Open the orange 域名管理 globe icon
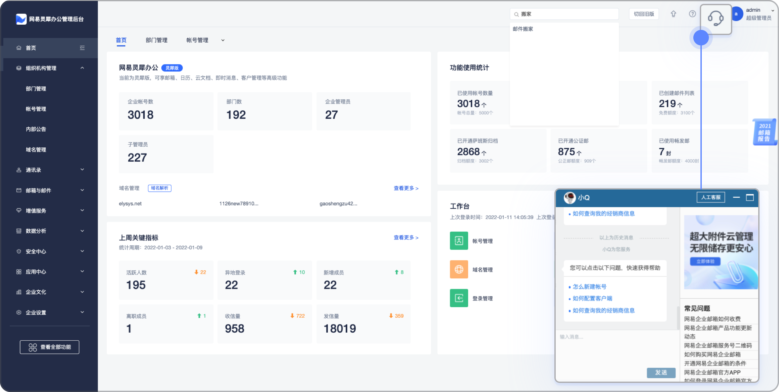 (x=459, y=269)
